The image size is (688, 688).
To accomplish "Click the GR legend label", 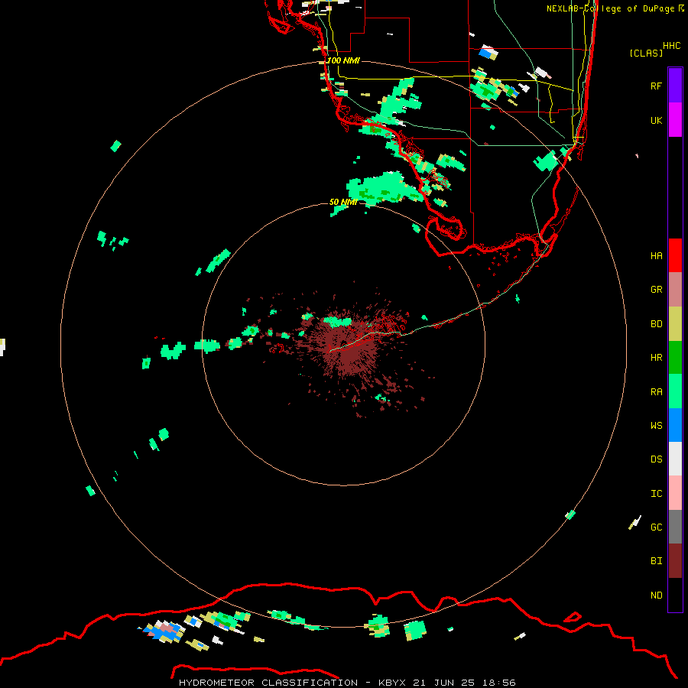I will [656, 290].
